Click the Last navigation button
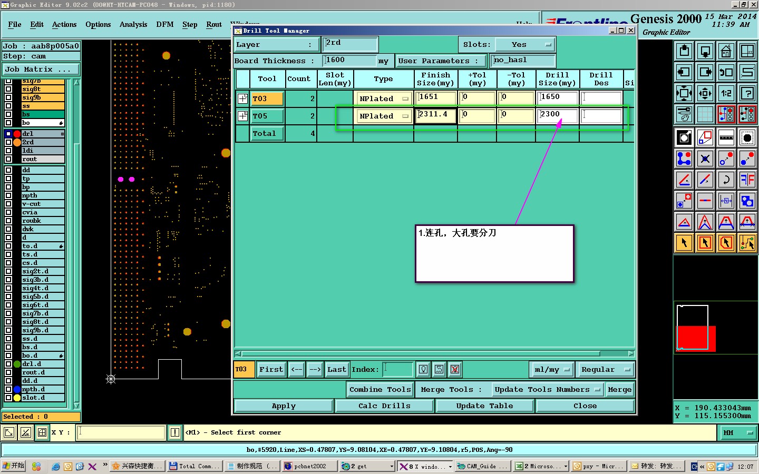759x474 pixels. point(336,370)
